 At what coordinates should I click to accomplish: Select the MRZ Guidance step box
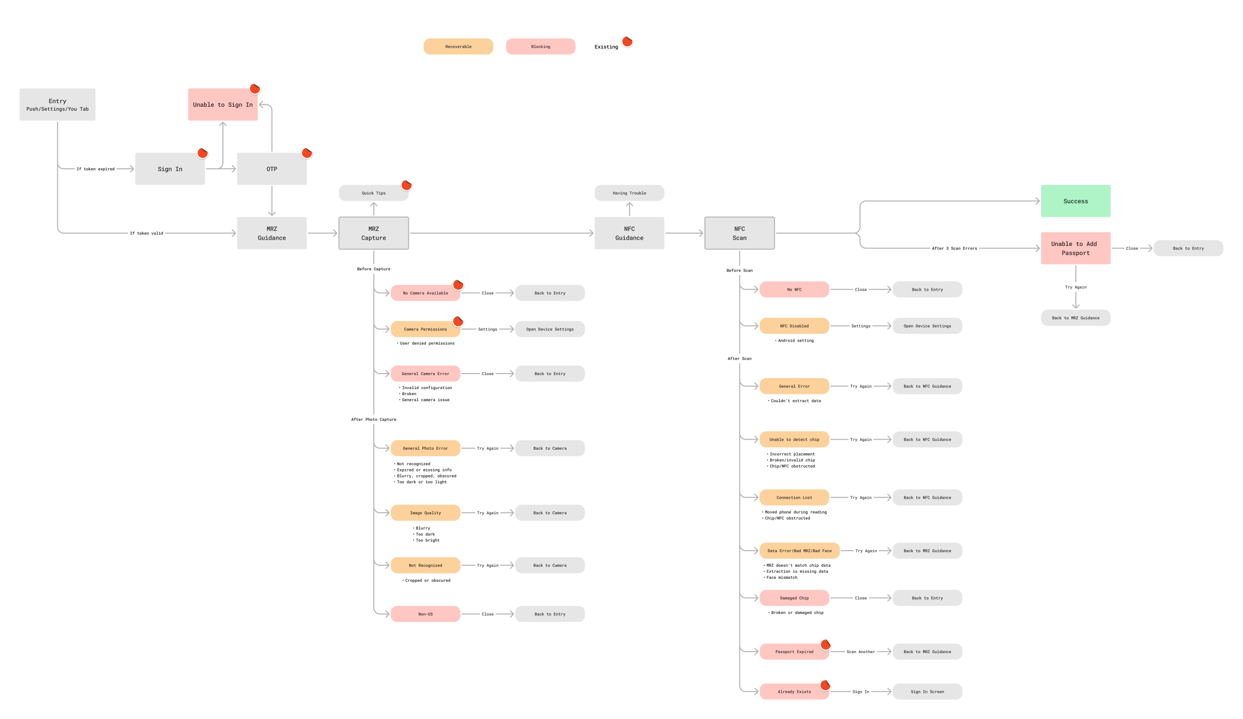pyautogui.click(x=272, y=233)
